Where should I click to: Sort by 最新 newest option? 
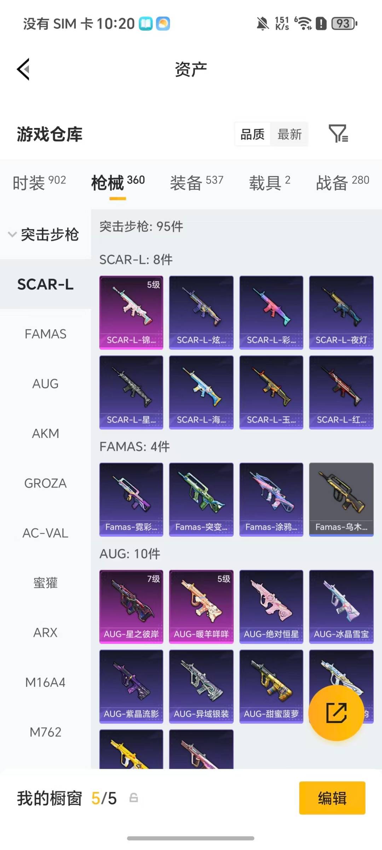point(289,134)
